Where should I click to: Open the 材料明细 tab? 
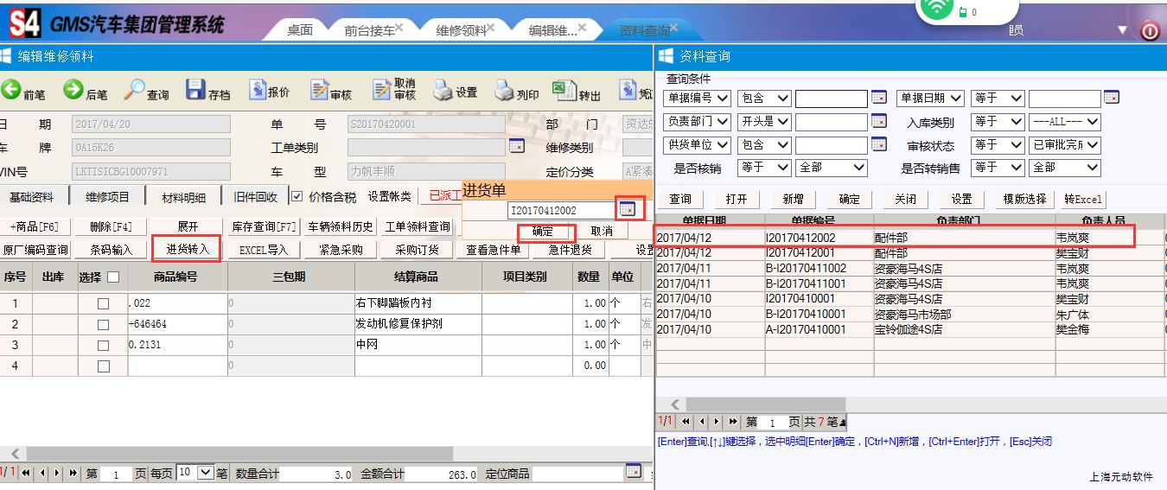[183, 197]
